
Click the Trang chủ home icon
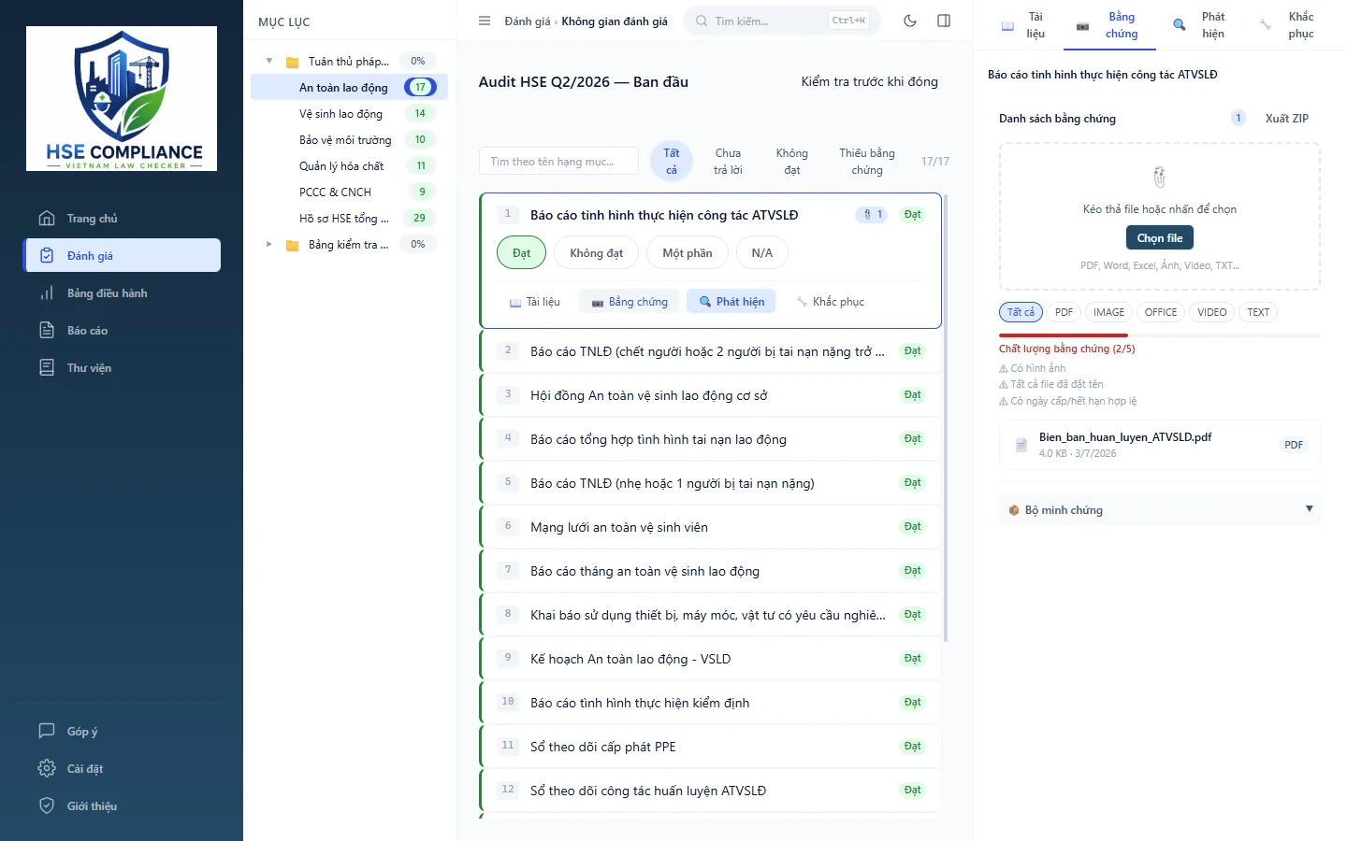[47, 218]
